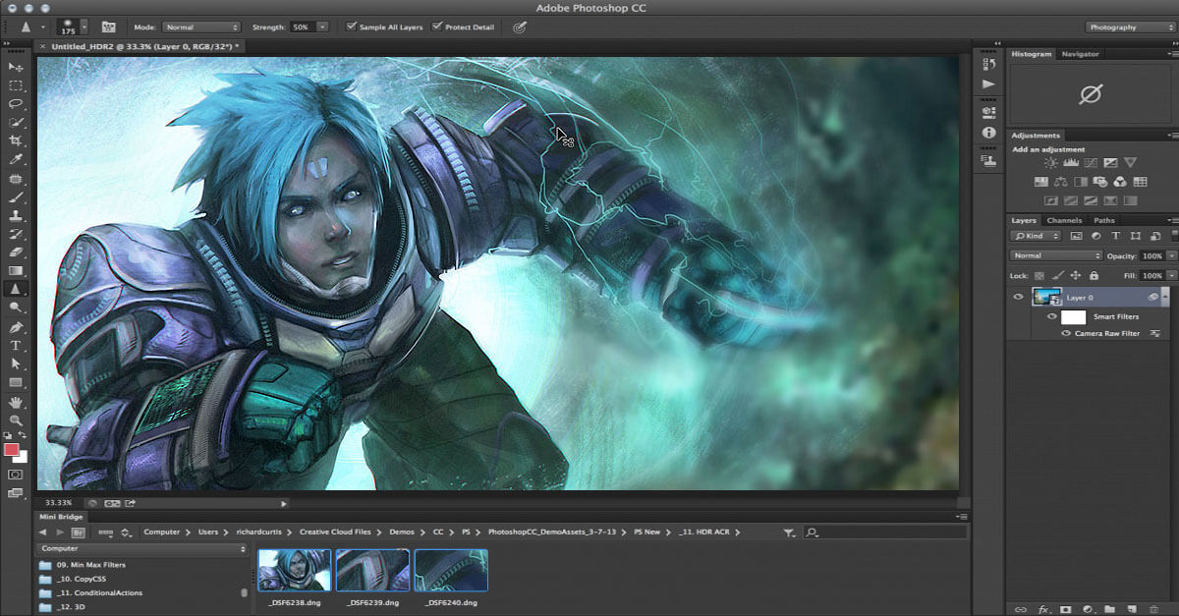Click the lock all layer icon

coord(1094,276)
